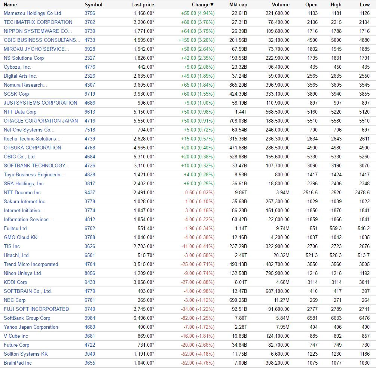Open NEC Corp company link

[x=15, y=300]
